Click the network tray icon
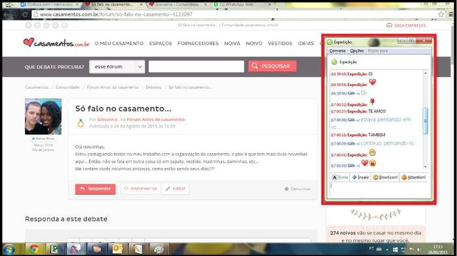The height and width of the screenshot is (256, 457). point(403,249)
